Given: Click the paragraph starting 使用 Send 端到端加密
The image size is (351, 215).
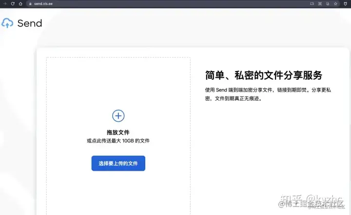Looking at the screenshot, I should point(268,94).
